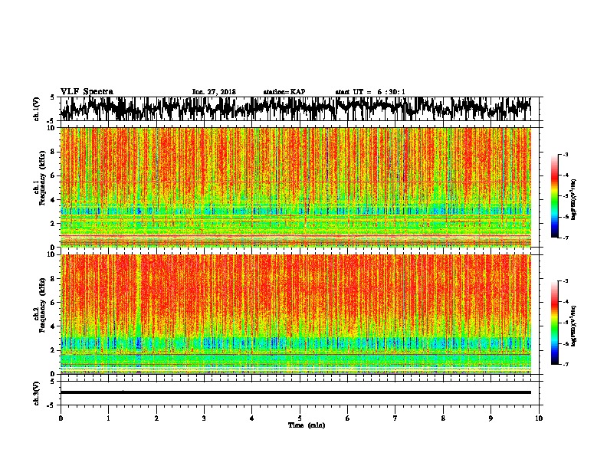This screenshot has width=607, height=469.
Task: Click the ch.1 spectrogram panel
Action: pos(296,187)
